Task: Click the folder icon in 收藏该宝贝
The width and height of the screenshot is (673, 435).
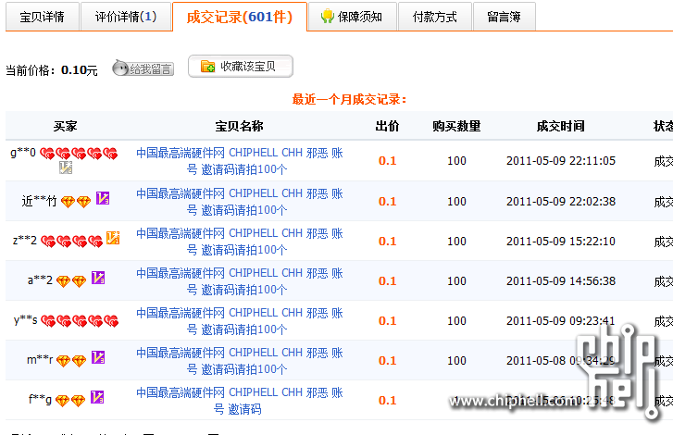Action: point(207,66)
